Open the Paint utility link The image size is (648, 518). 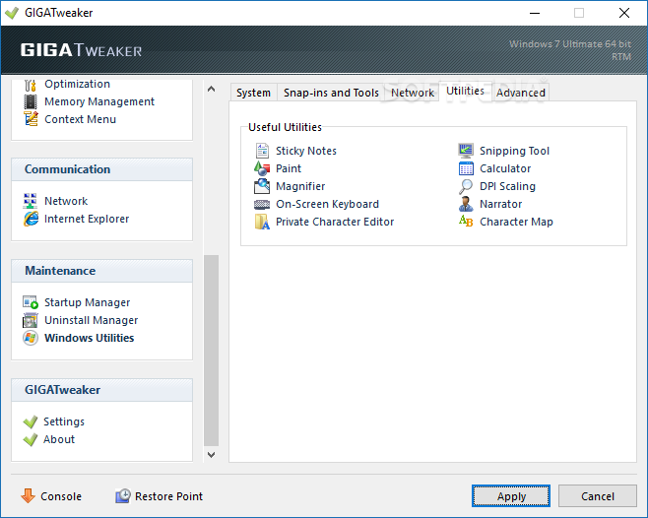[x=289, y=168]
